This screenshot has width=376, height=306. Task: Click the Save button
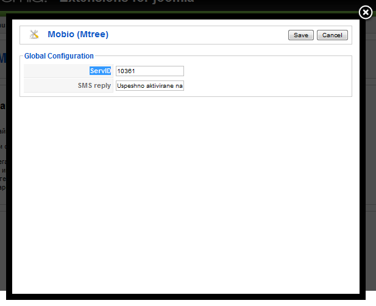pos(300,35)
